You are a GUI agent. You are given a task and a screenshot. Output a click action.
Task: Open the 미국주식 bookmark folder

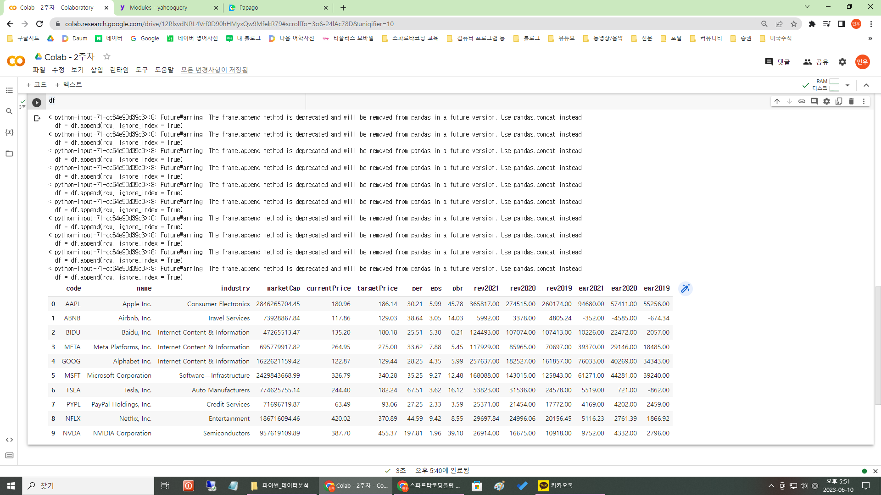[776, 38]
